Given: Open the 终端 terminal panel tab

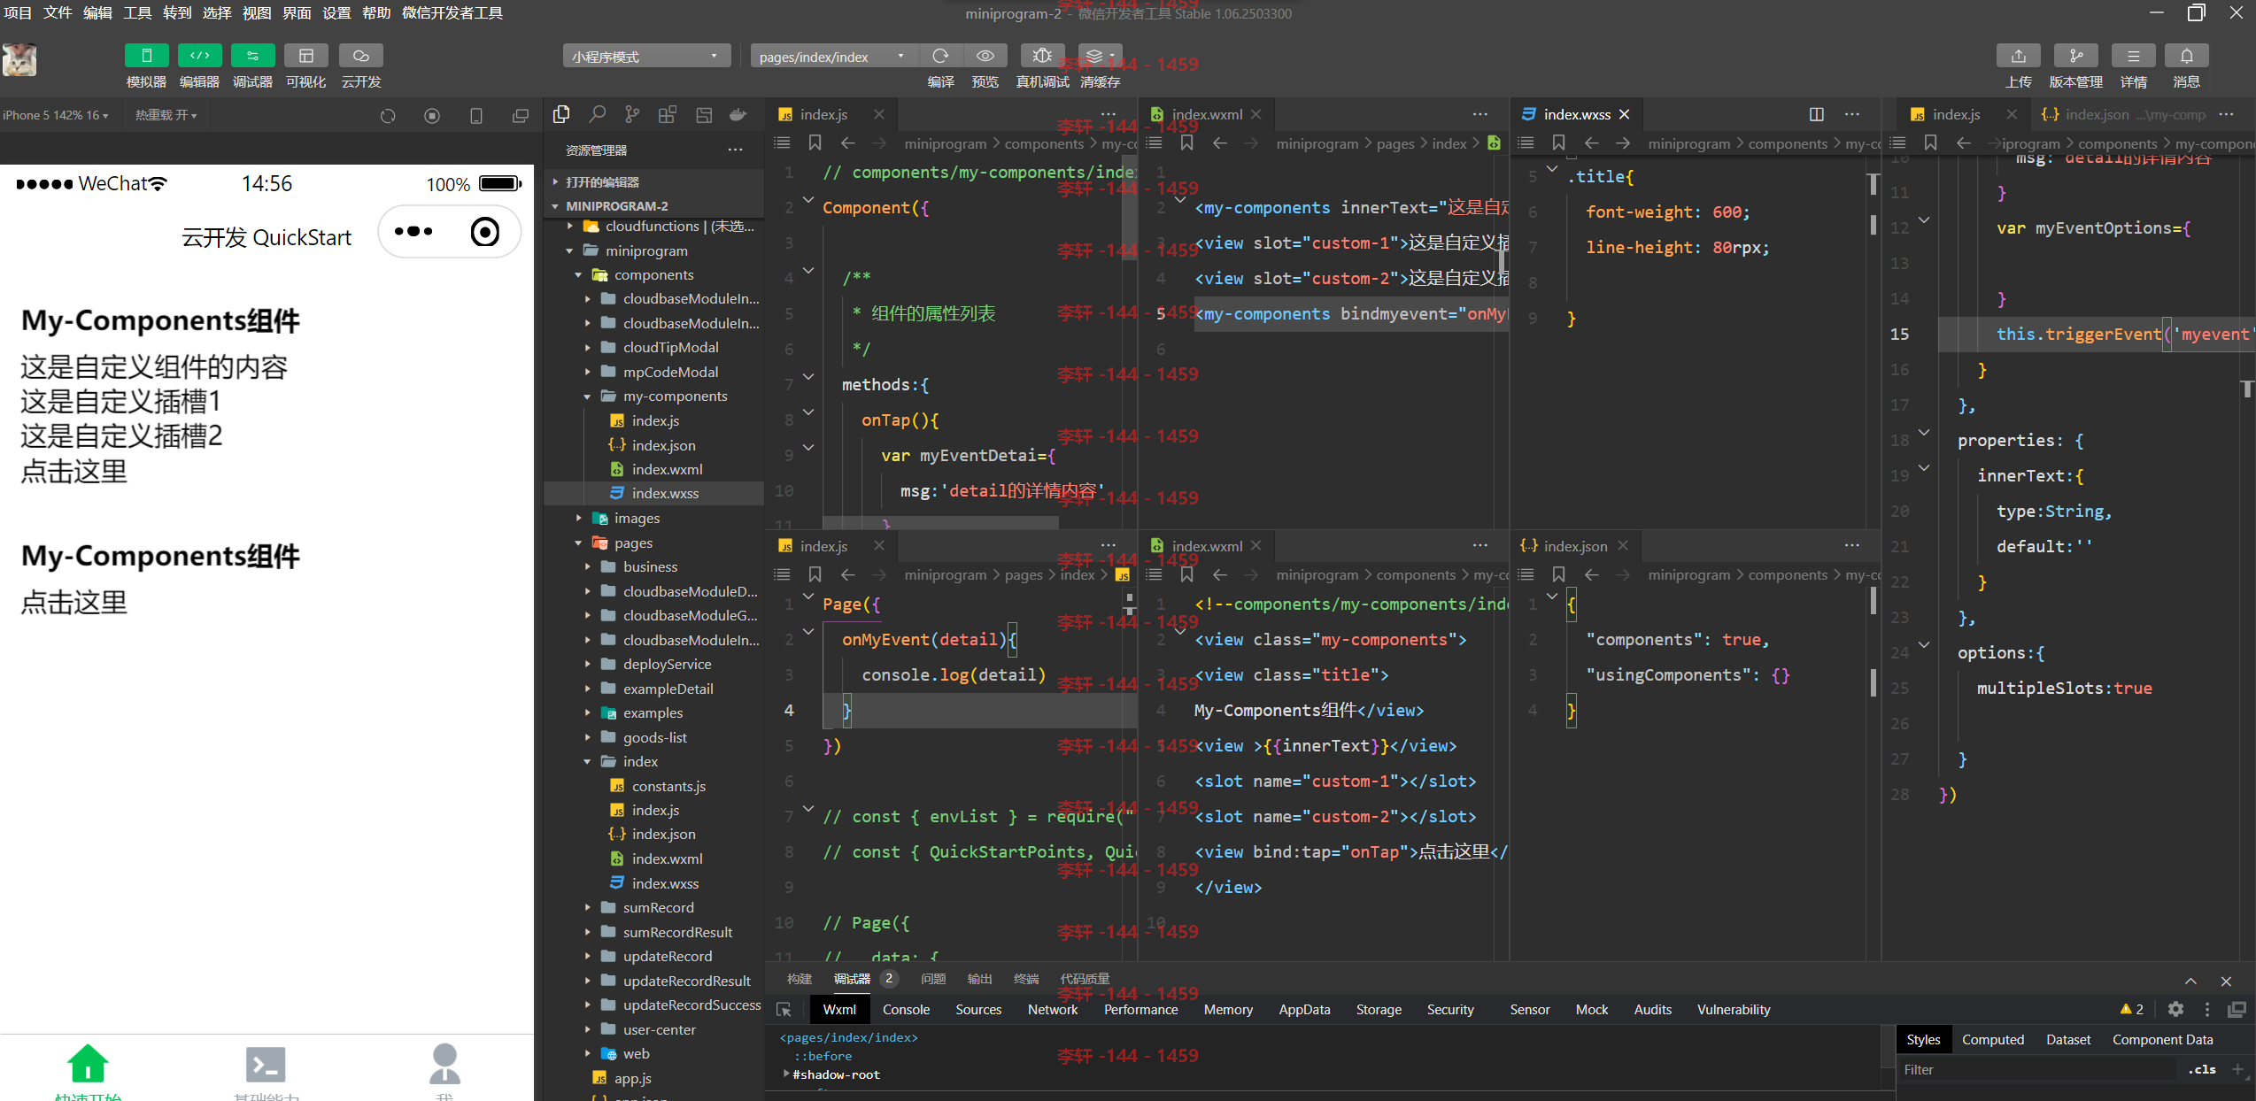Looking at the screenshot, I should coord(1025,978).
